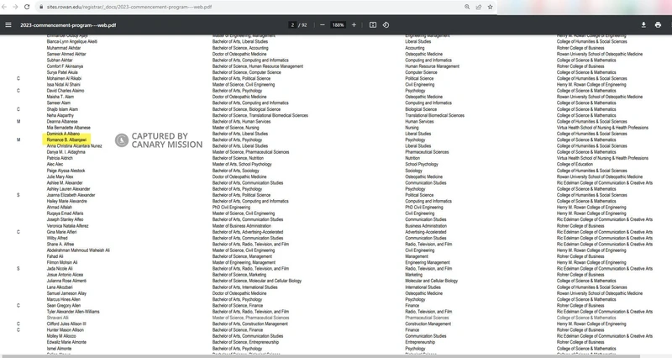This screenshot has width=672, height=358.
Task: Open the browser zoom magnifier icon
Action: (x=467, y=7)
